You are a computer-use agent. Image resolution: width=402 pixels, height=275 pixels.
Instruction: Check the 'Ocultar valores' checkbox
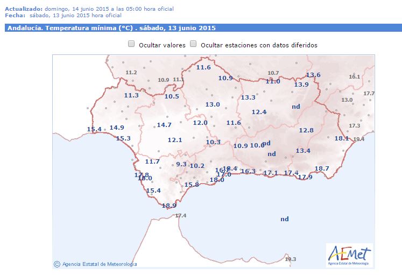131,45
